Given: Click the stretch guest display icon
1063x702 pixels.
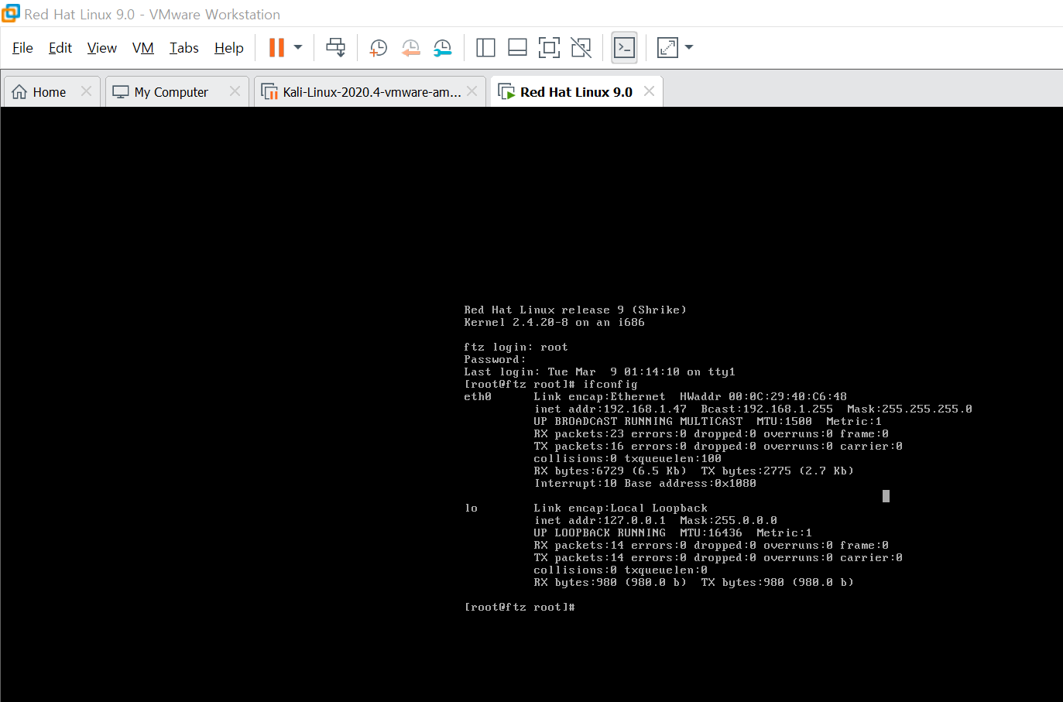Looking at the screenshot, I should pyautogui.click(x=667, y=48).
